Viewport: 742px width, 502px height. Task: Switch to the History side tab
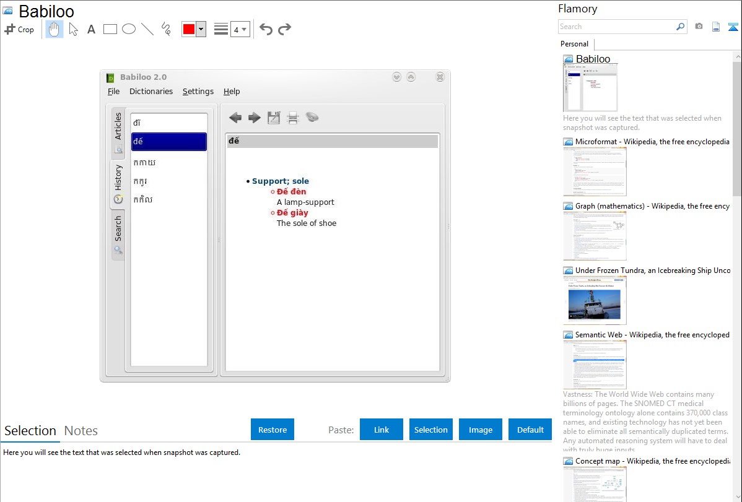118,184
